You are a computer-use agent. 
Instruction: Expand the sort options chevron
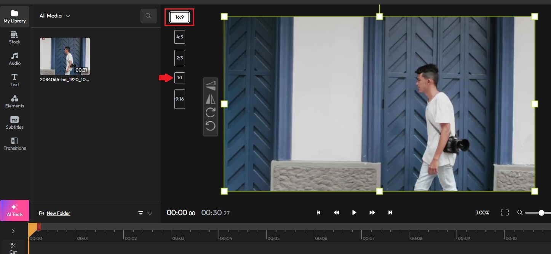[150, 214]
